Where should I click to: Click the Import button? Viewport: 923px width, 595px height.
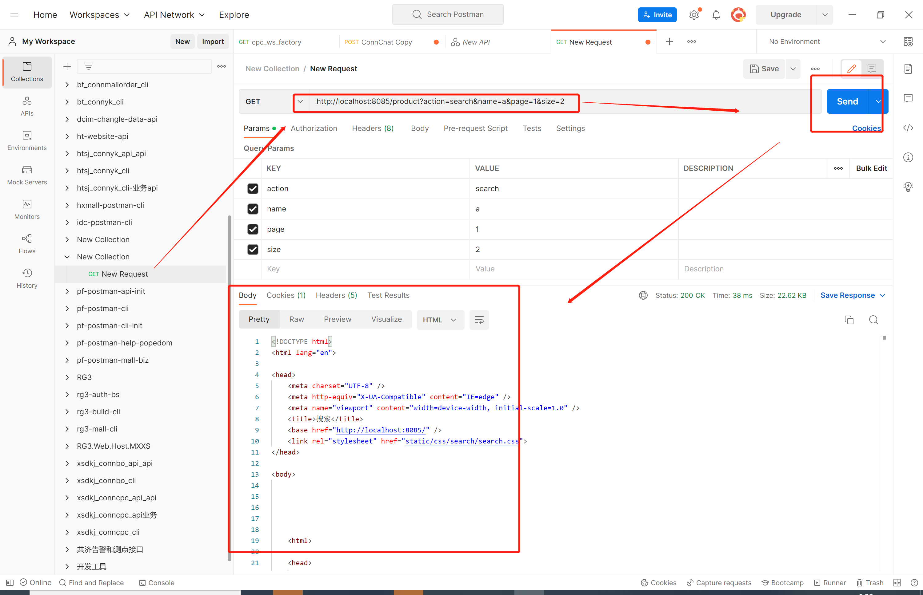213,42
